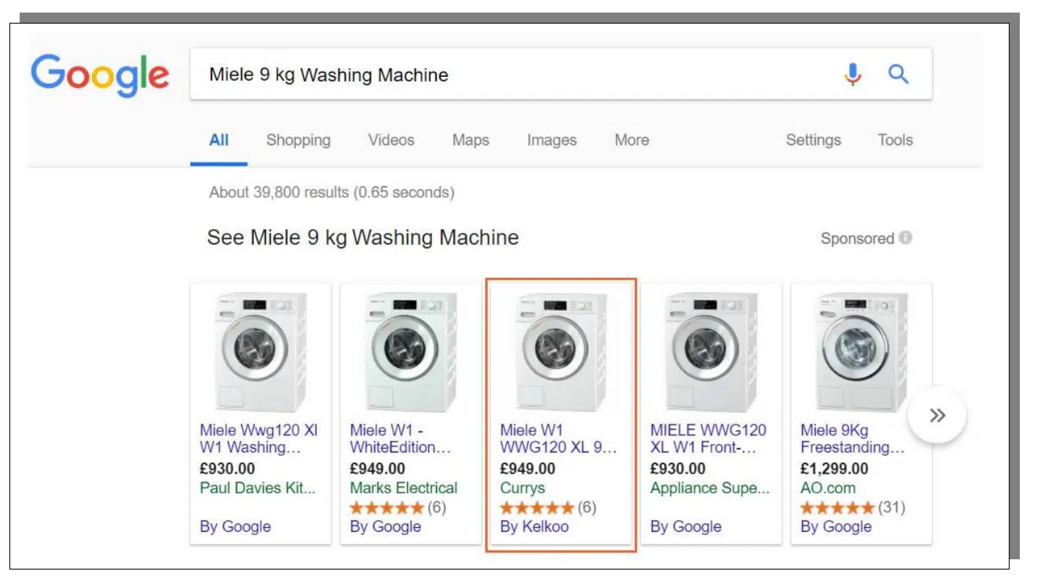Click Currys washing machine image
Screen dimensions: 1041x586
[x=560, y=351]
